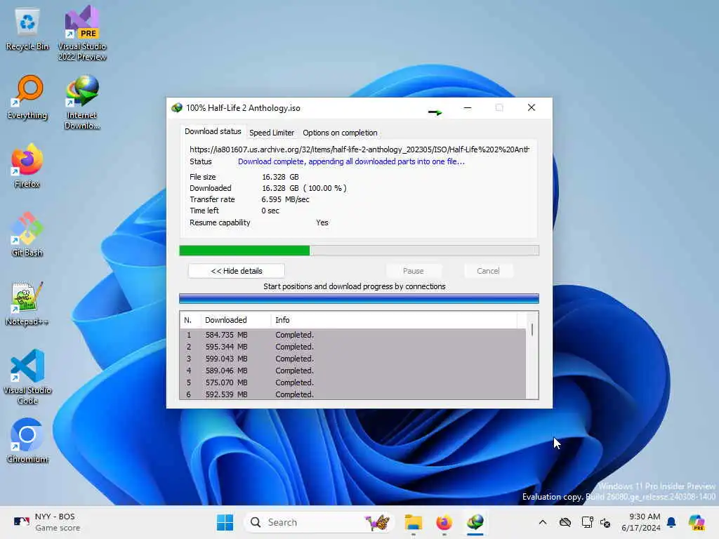Viewport: 719px width, 539px height.
Task: Switch to Firefox in the taskbar
Action: coord(444,522)
